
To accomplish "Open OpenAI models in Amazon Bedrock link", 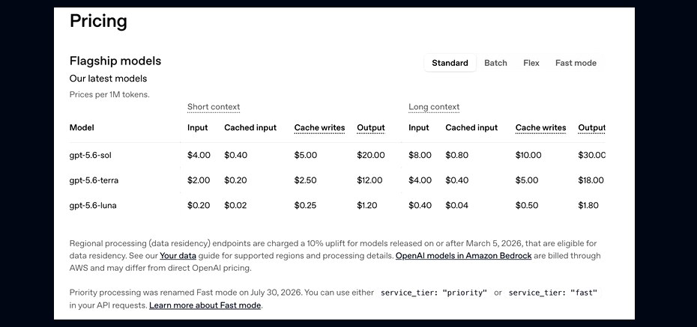I will point(464,256).
